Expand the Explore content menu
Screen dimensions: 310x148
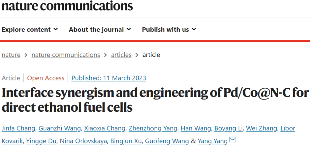pyautogui.click(x=30, y=29)
